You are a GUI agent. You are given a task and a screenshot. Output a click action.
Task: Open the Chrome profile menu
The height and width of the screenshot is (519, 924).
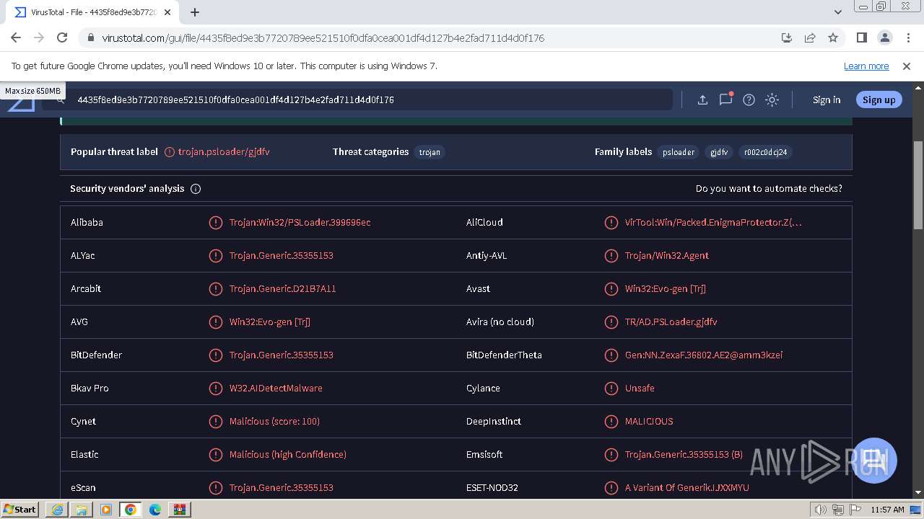click(x=884, y=37)
